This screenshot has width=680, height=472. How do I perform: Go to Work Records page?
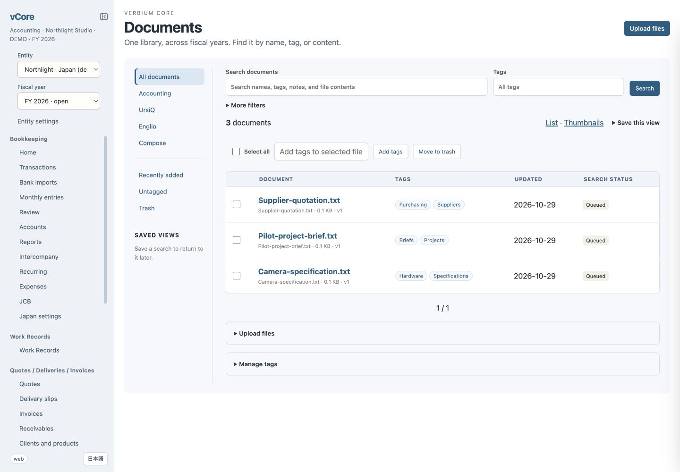tap(39, 350)
